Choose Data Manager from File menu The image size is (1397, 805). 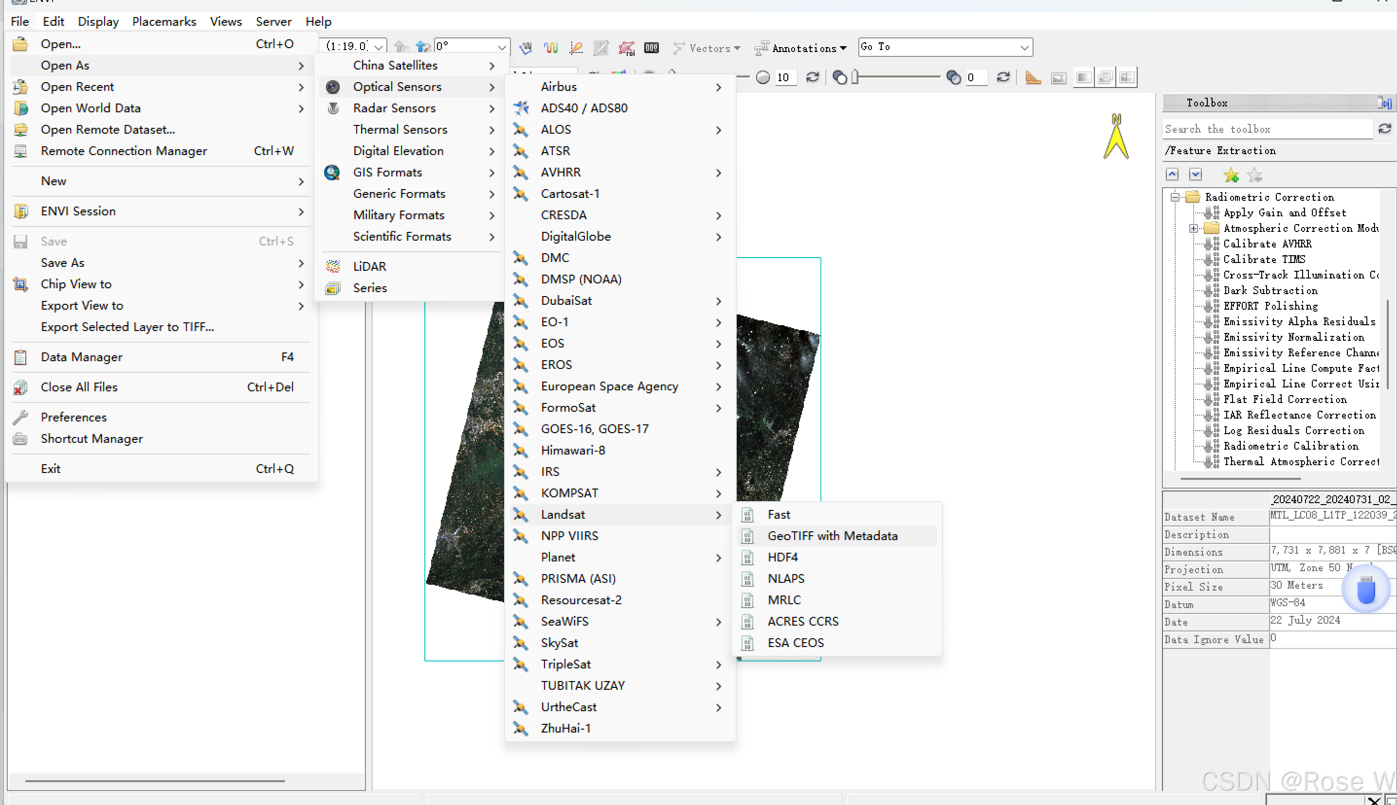pyautogui.click(x=81, y=357)
